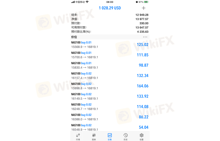Tap the 125.02 profit value

click(142, 45)
